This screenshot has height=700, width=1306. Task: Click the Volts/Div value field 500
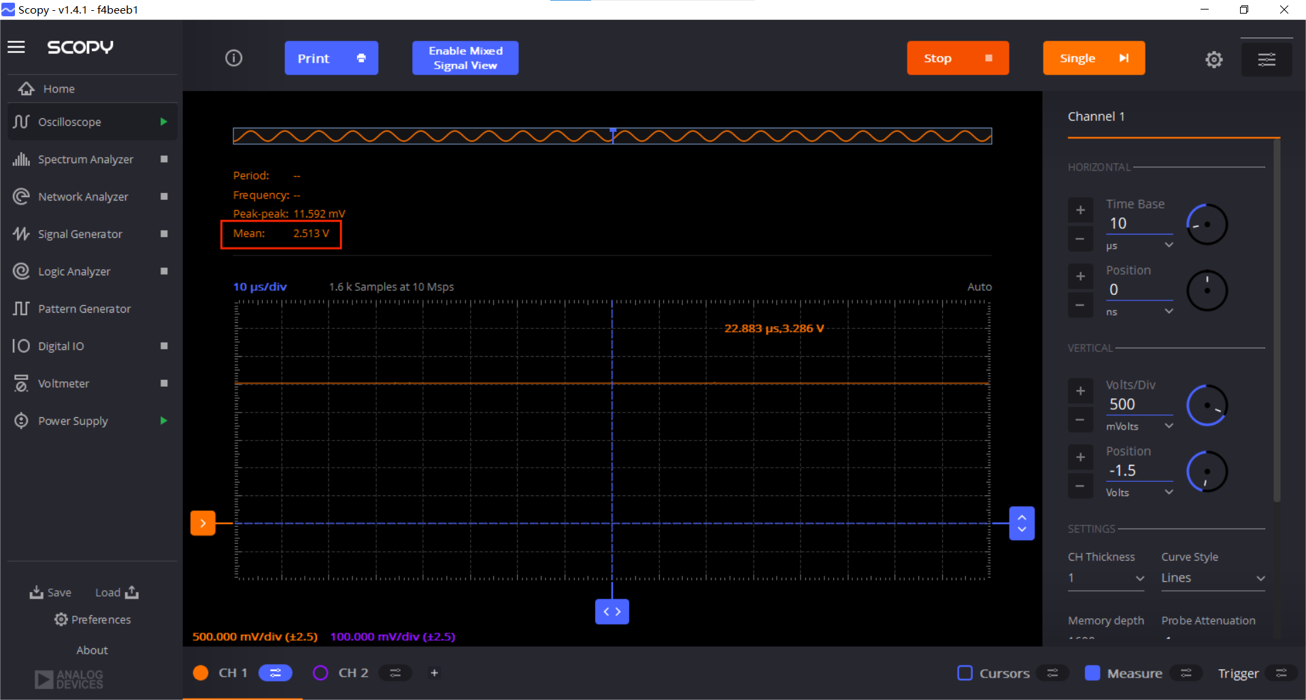pos(1139,404)
